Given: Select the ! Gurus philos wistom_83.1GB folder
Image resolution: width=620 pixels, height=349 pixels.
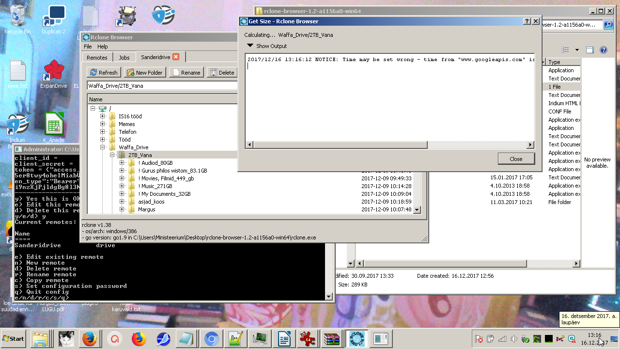Looking at the screenshot, I should (172, 171).
